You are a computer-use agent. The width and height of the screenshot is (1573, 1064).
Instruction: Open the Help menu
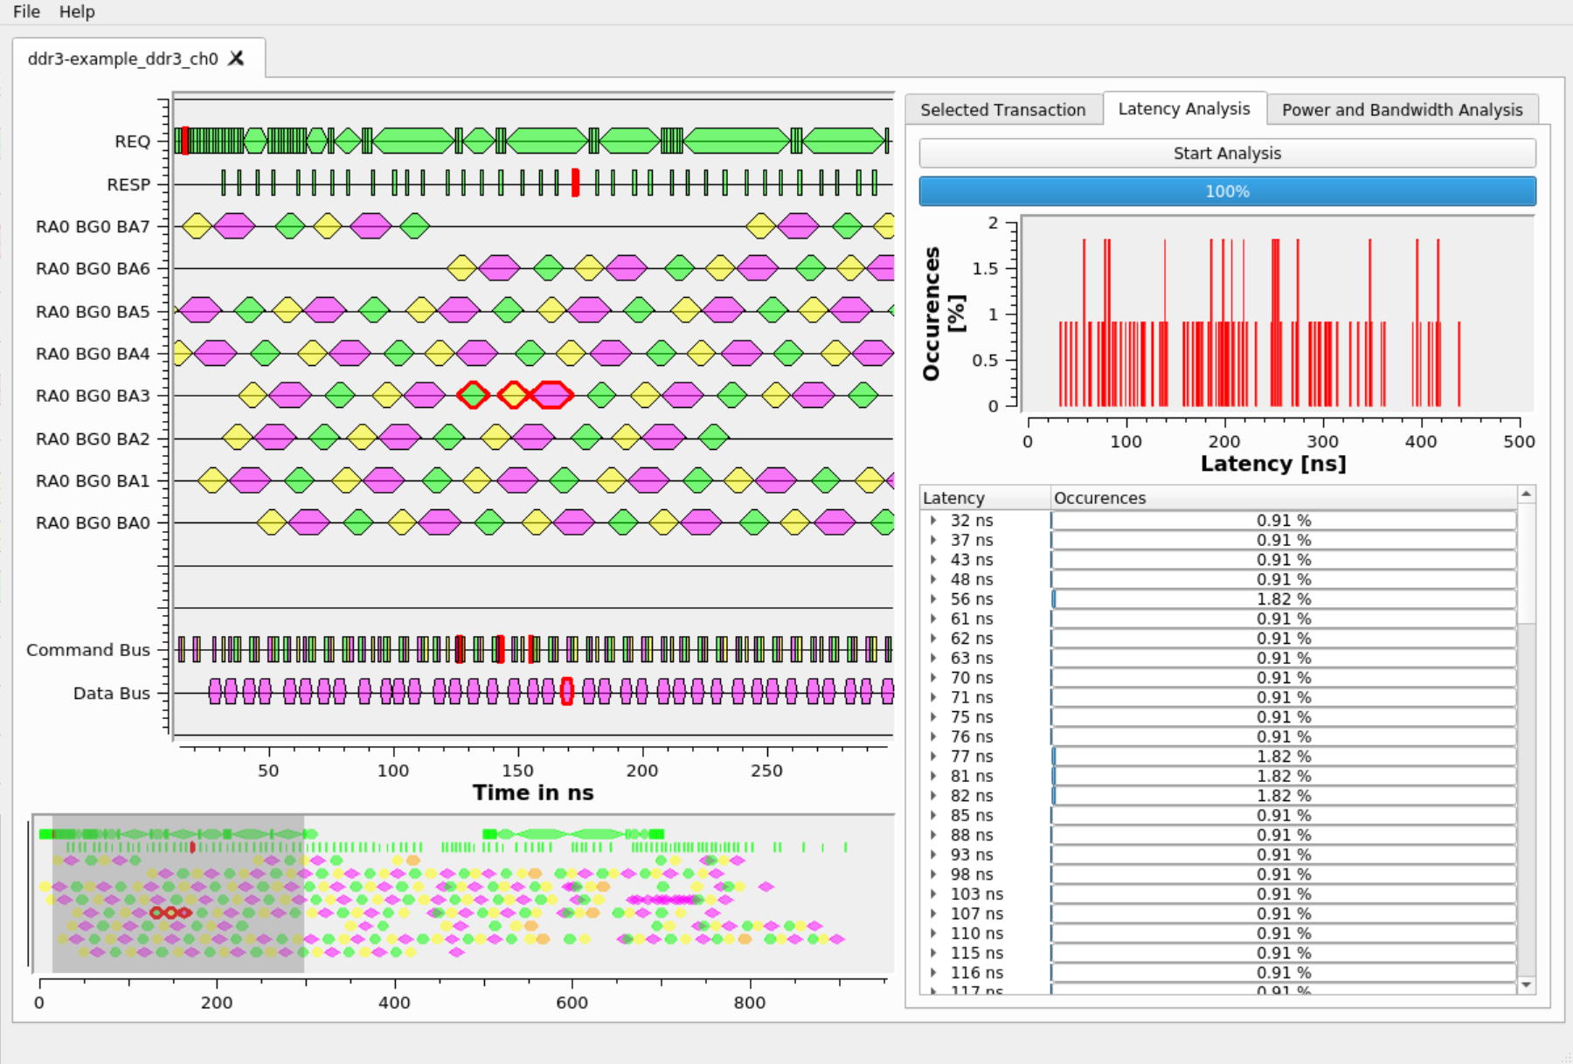(x=77, y=11)
